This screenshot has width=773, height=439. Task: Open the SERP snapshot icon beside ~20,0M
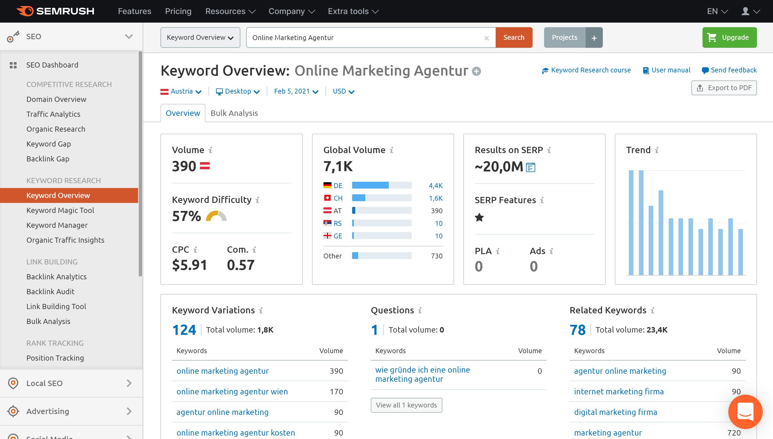coord(530,167)
